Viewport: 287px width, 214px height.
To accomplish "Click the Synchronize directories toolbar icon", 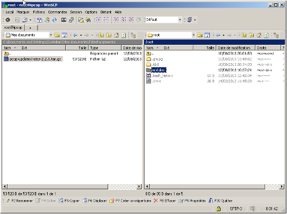I will point(47,20).
